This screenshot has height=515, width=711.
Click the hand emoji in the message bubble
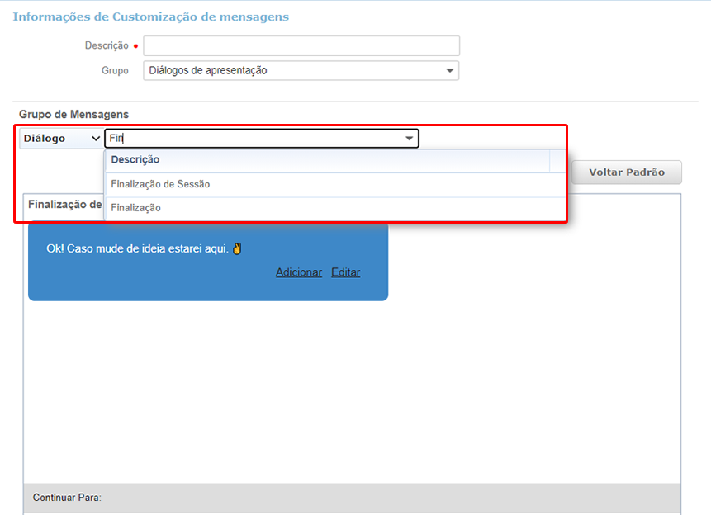237,248
